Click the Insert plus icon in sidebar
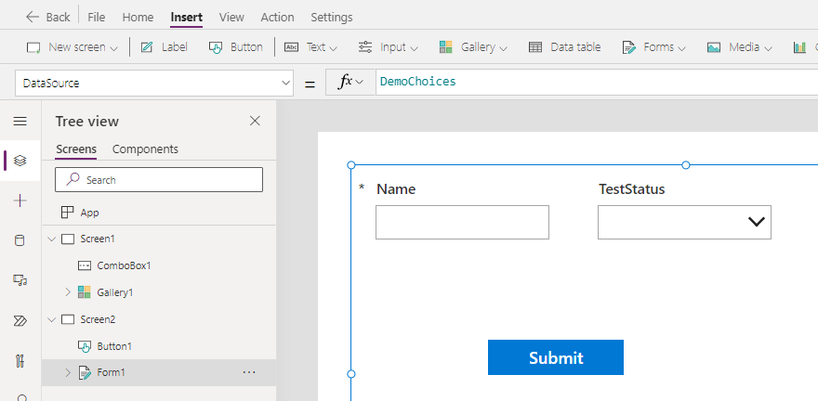Viewport: 818px width, 401px height. click(20, 200)
